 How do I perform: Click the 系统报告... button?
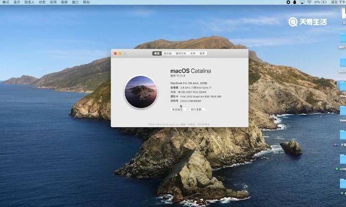point(178,109)
